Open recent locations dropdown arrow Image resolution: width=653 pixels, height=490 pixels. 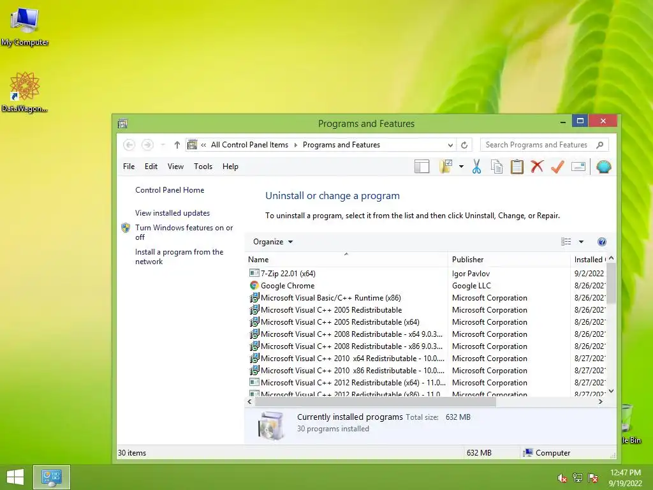(x=163, y=145)
